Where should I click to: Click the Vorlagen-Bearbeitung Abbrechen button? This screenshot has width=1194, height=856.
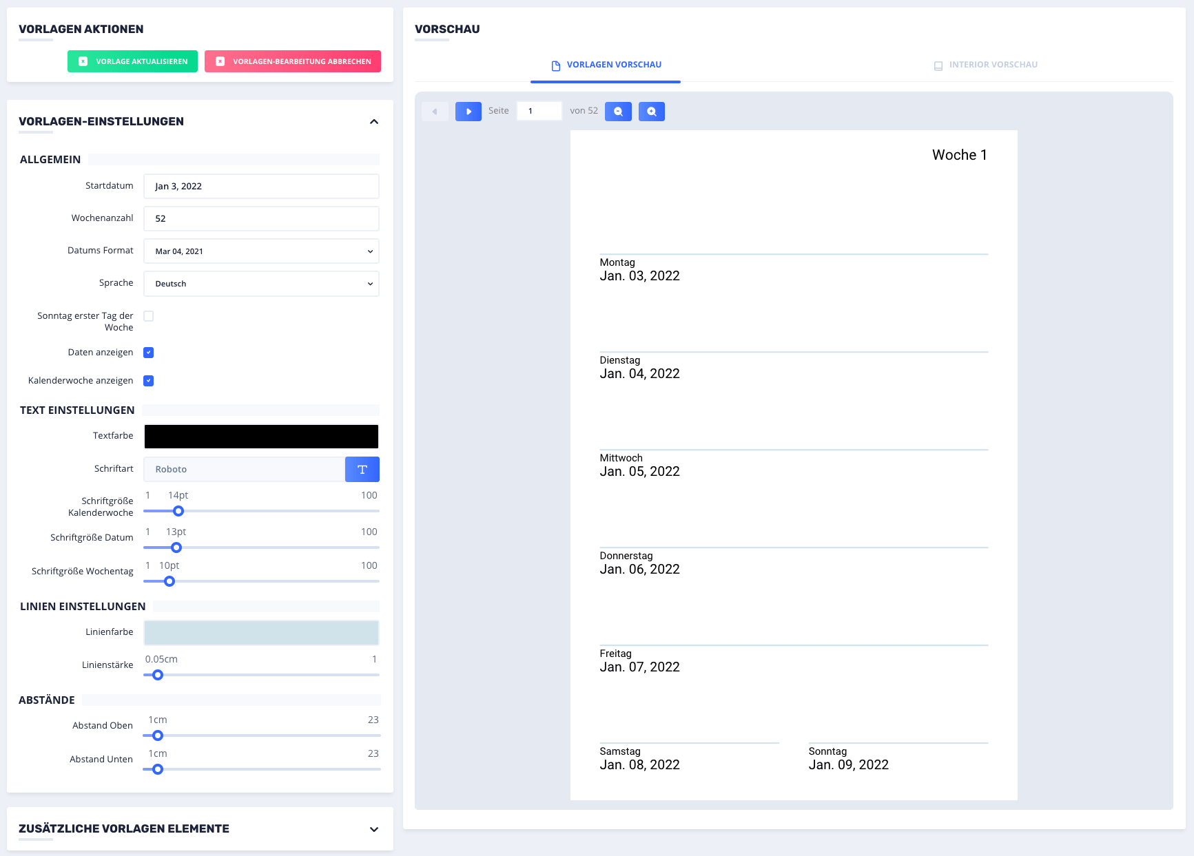pyautogui.click(x=292, y=61)
